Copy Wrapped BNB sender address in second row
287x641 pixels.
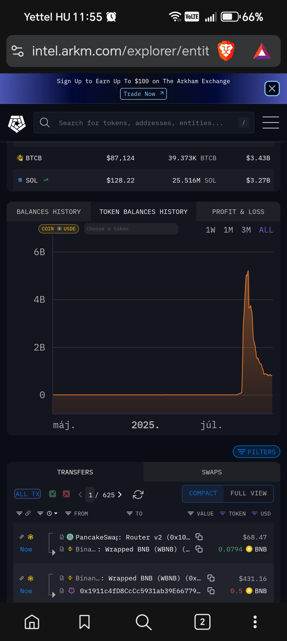click(211, 578)
